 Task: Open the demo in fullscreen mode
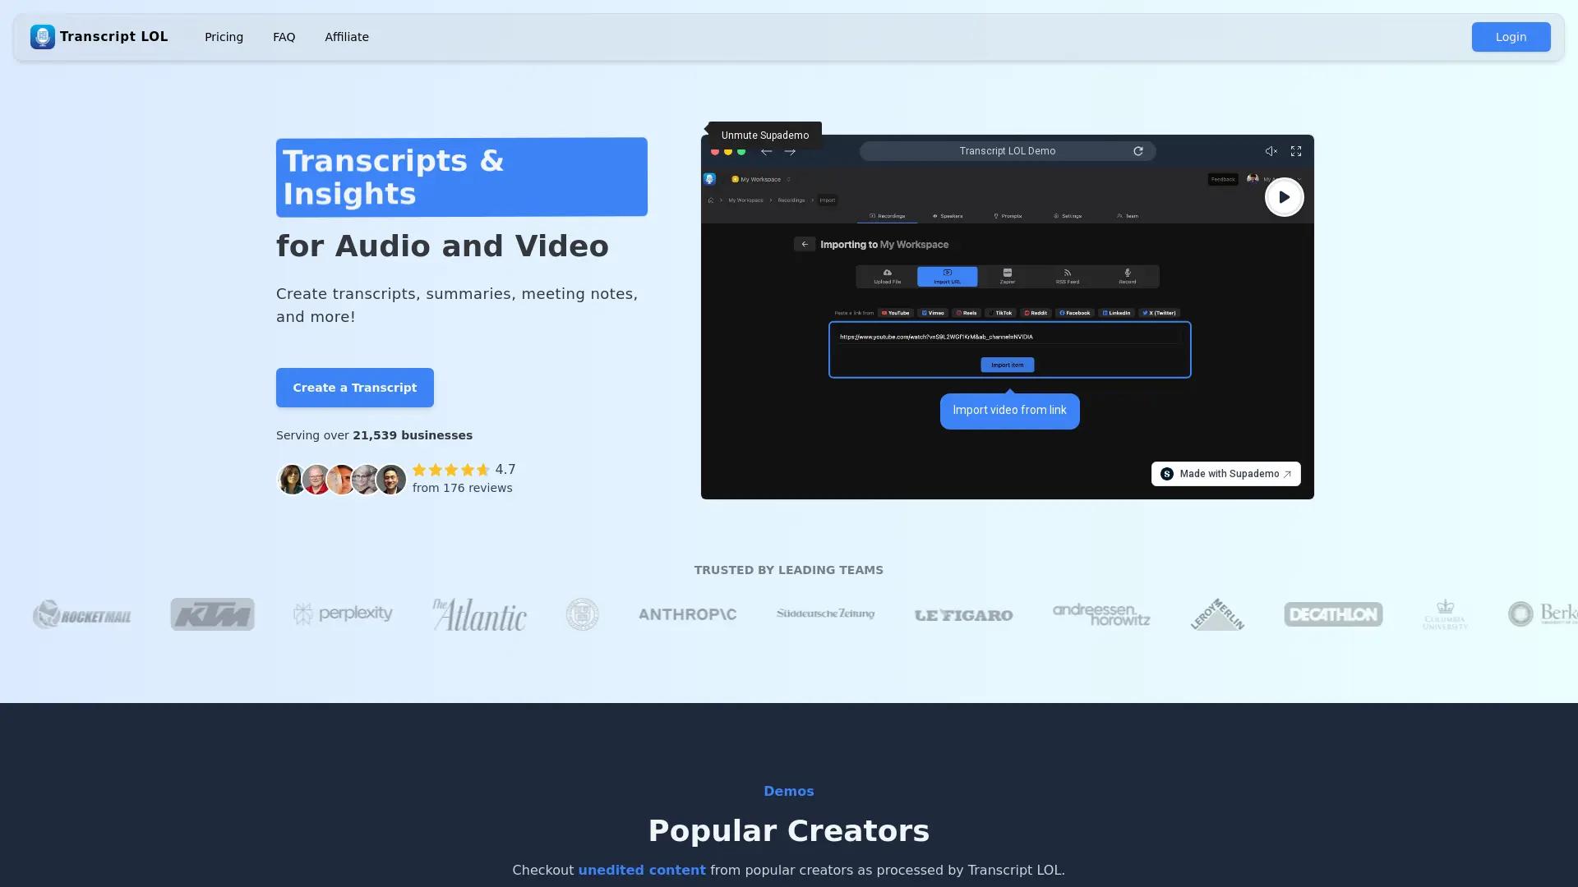click(1296, 151)
